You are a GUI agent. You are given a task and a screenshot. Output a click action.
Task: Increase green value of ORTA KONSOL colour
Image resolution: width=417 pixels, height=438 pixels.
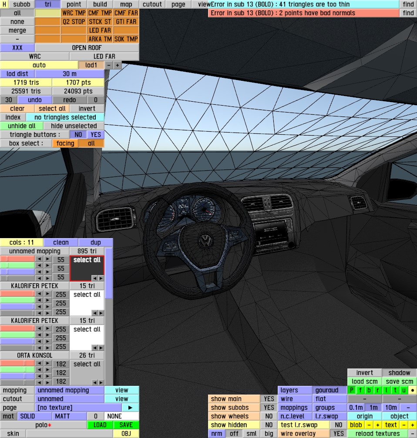[47, 369]
